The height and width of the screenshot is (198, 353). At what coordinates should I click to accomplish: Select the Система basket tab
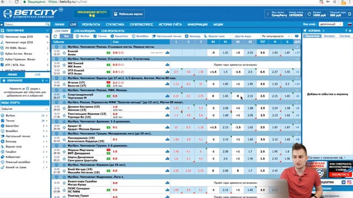[x=345, y=36]
